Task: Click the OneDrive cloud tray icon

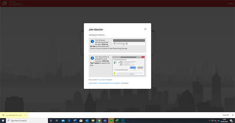Action: coord(218,121)
